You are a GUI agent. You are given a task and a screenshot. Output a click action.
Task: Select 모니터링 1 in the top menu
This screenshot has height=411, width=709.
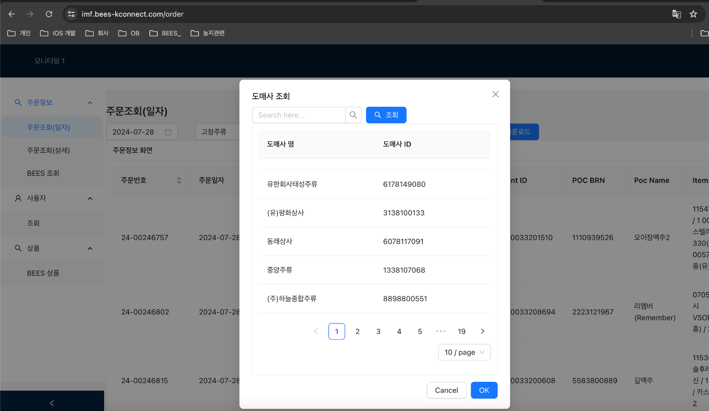click(50, 61)
